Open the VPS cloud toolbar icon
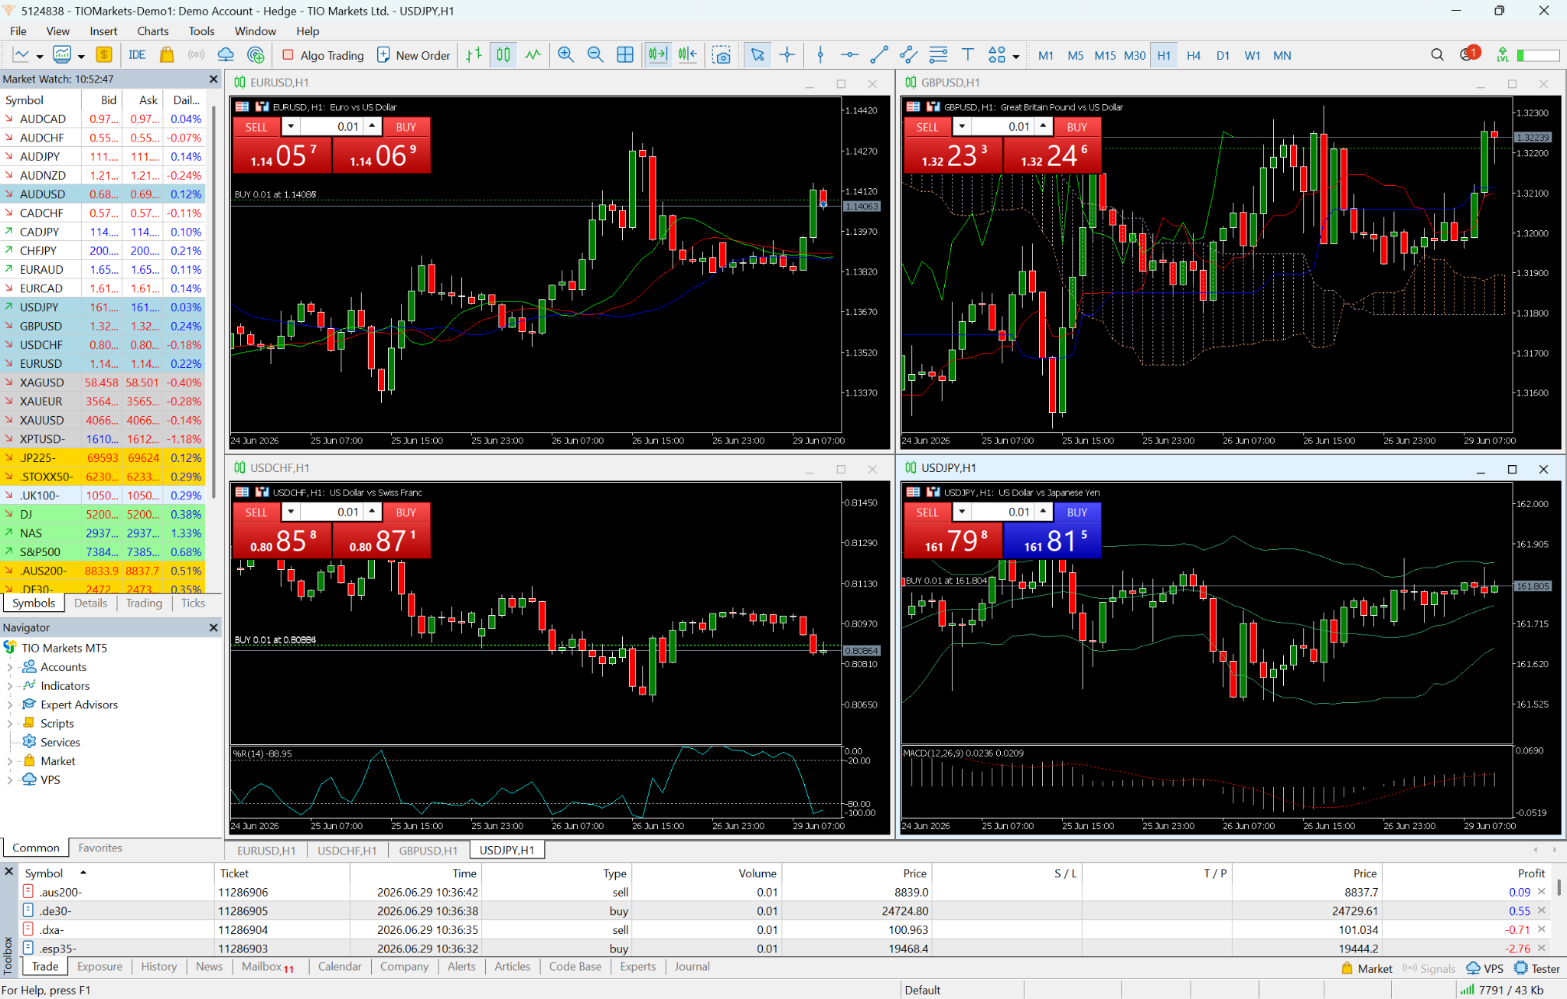 tap(226, 55)
